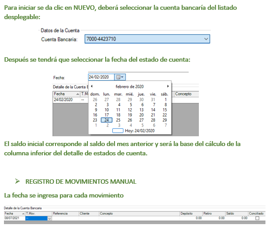Select day 29 in the calendar

coord(165,120)
